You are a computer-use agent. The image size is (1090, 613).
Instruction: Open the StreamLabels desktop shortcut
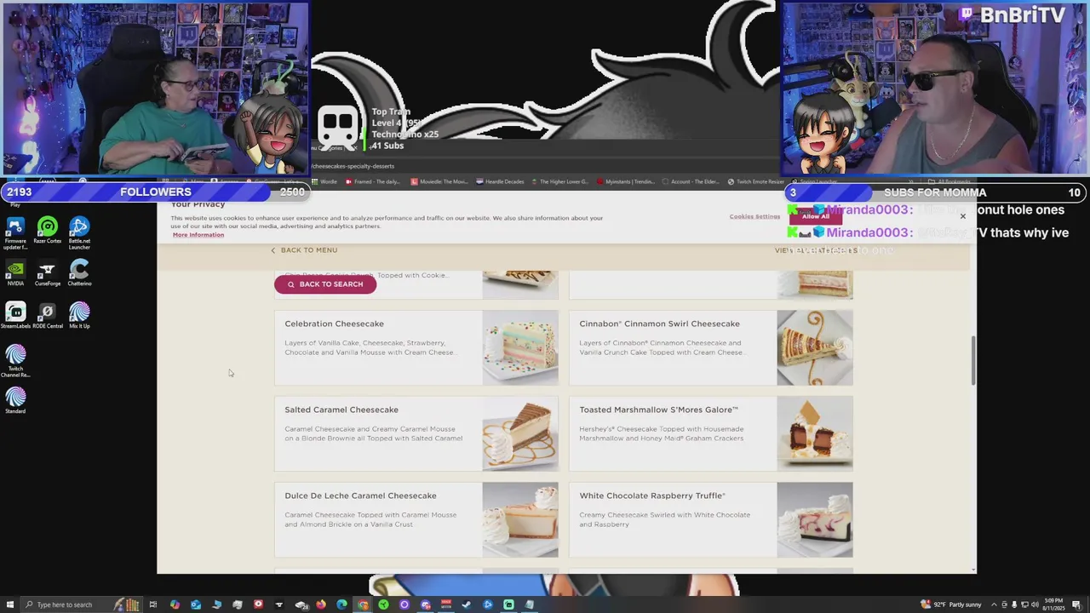click(15, 316)
